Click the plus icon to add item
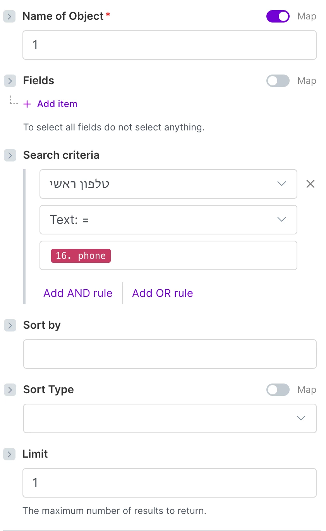Viewport: 326px width, 531px height. click(x=27, y=104)
